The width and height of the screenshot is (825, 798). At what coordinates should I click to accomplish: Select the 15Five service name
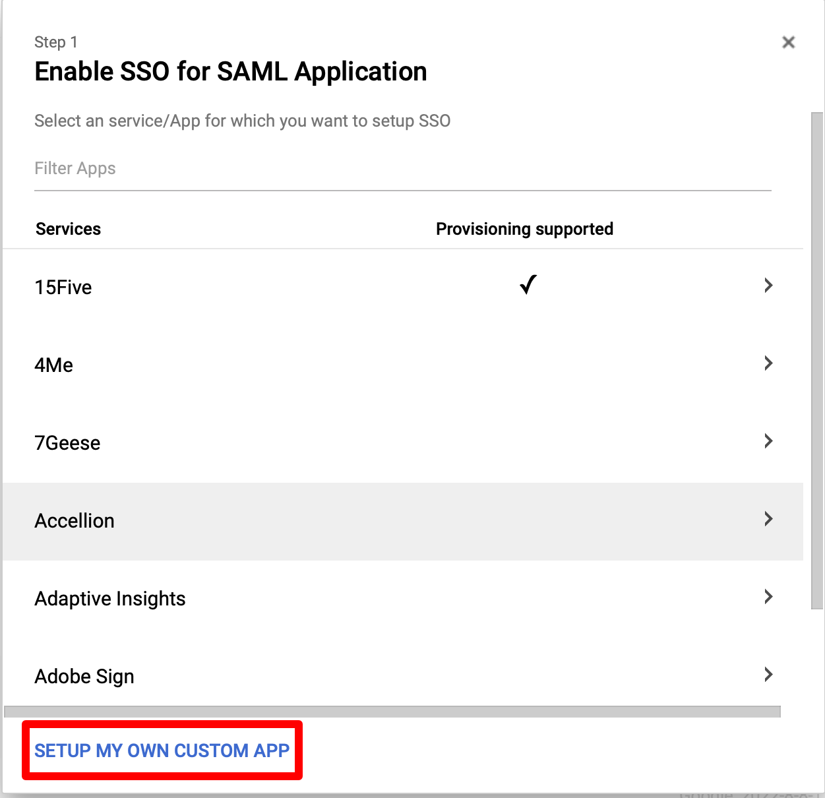click(63, 288)
